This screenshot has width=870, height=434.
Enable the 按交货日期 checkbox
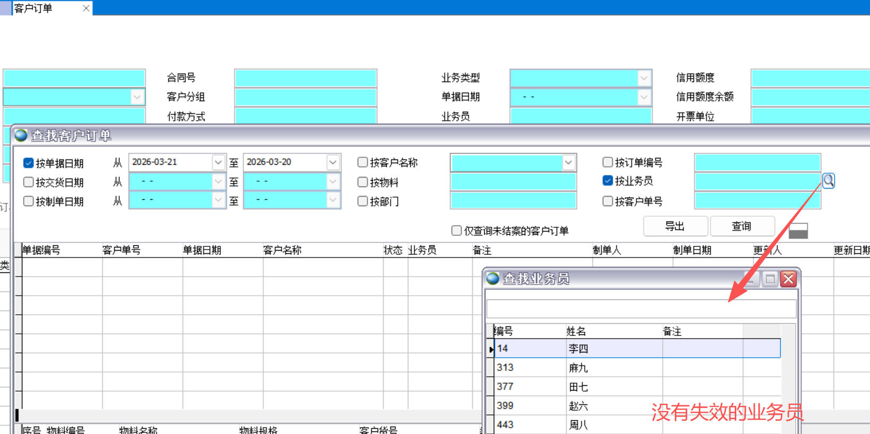(x=29, y=182)
